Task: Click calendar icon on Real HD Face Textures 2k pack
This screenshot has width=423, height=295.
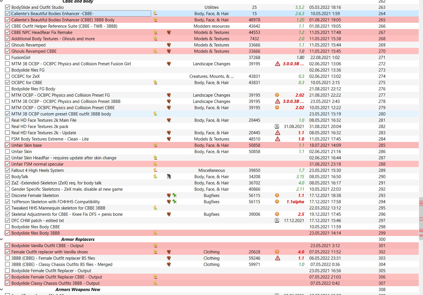Action: point(277,126)
